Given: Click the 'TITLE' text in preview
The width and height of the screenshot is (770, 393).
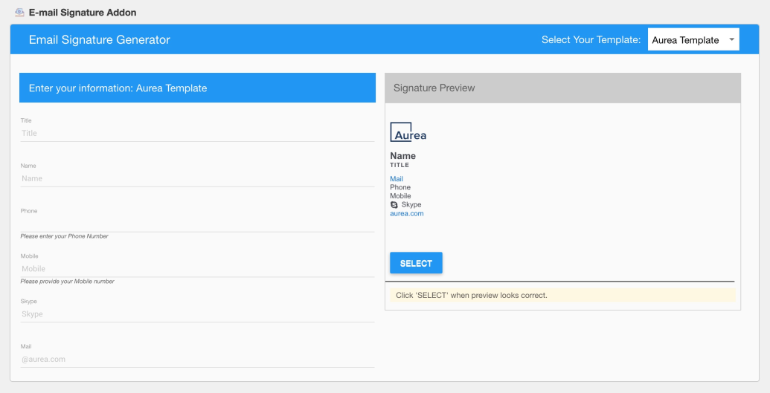Looking at the screenshot, I should (400, 165).
